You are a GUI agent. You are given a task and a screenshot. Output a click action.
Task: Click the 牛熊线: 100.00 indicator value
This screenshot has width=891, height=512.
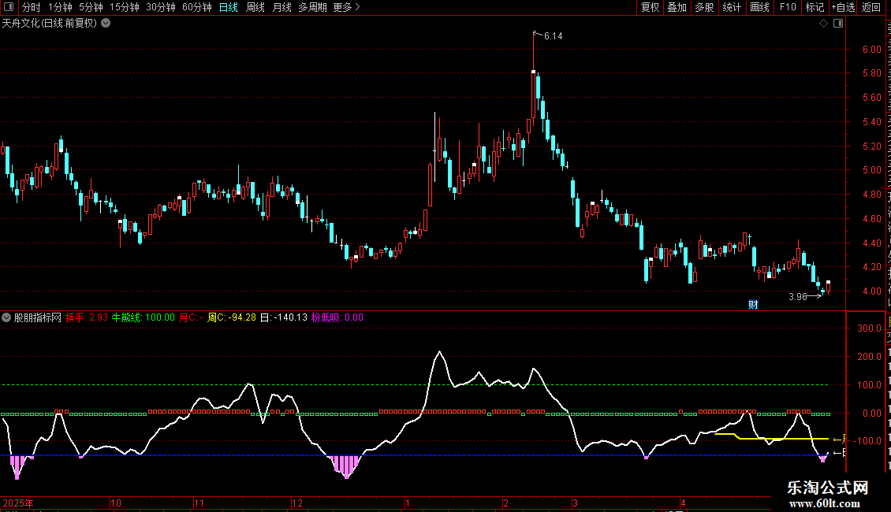144,317
